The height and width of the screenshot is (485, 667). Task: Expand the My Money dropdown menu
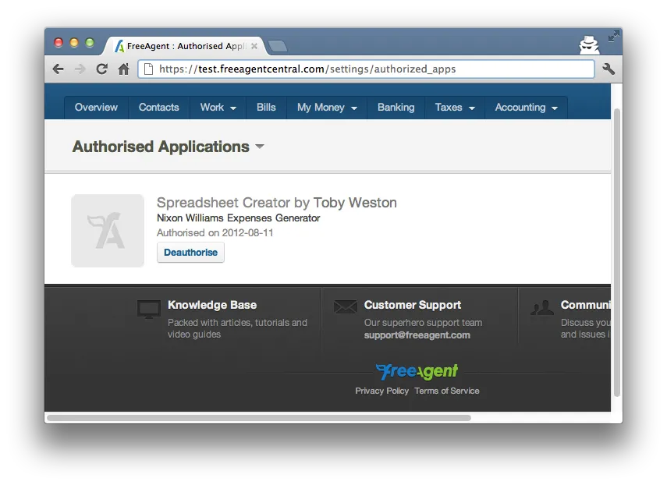click(x=327, y=108)
